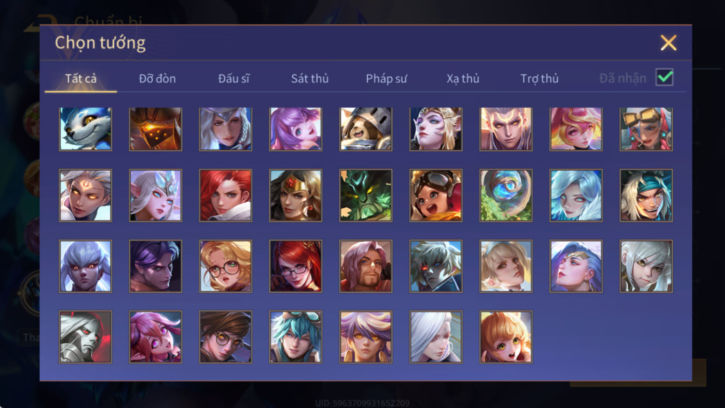Image resolution: width=725 pixels, height=408 pixels.
Task: Choose the green forest monster hero
Action: (366, 196)
